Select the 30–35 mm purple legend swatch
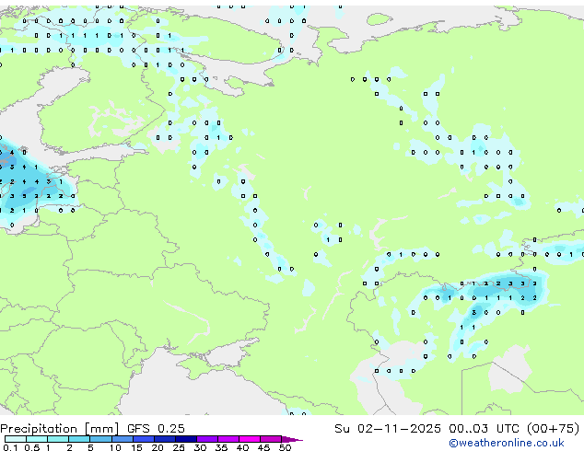The width and height of the screenshot is (584, 451). [206, 439]
